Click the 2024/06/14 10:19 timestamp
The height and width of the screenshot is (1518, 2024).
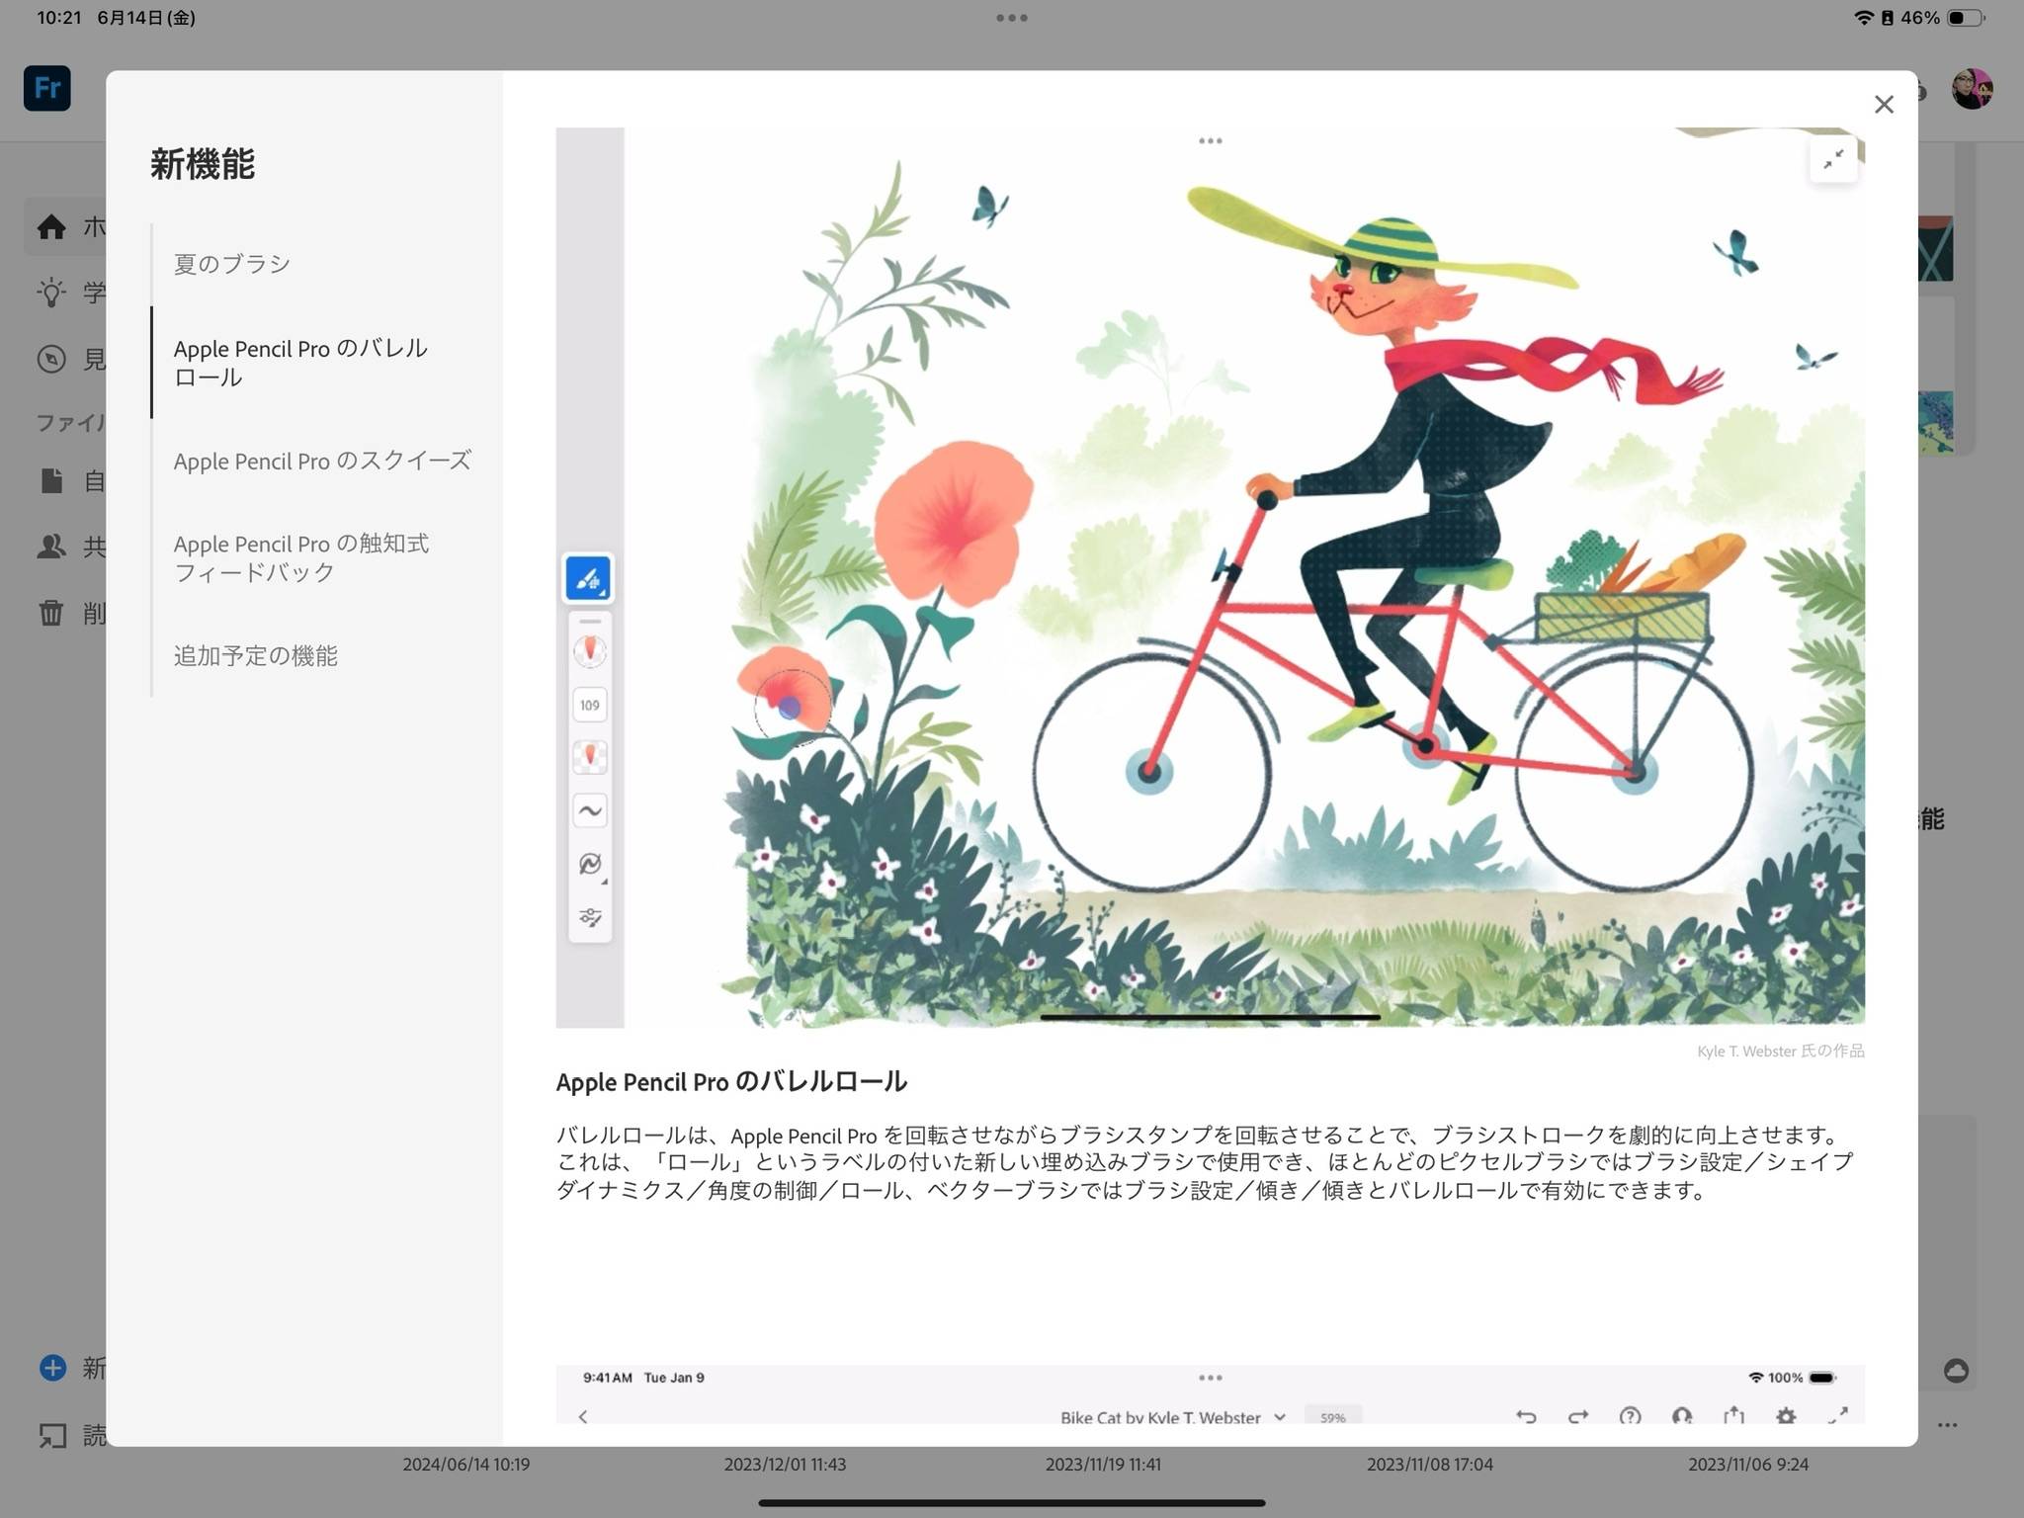(x=465, y=1464)
